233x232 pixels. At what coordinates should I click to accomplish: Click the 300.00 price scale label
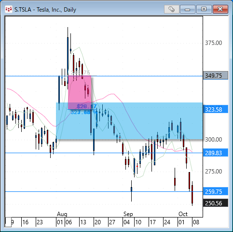[x=213, y=139]
